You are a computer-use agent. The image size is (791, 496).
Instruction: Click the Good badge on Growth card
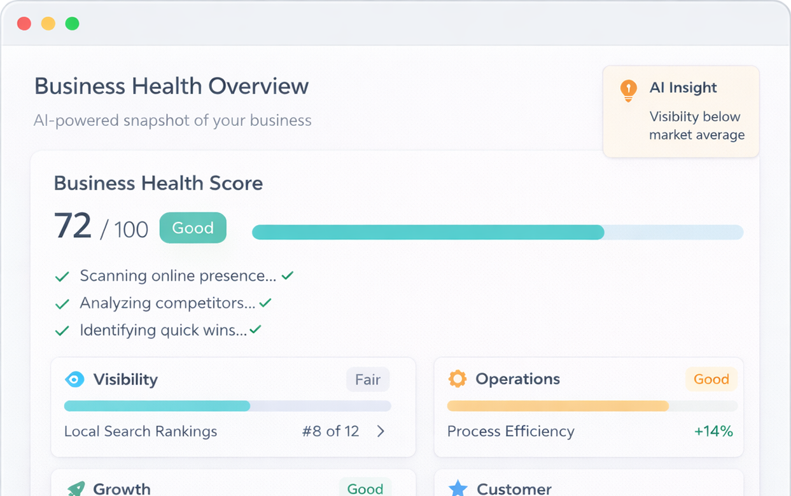coord(365,488)
